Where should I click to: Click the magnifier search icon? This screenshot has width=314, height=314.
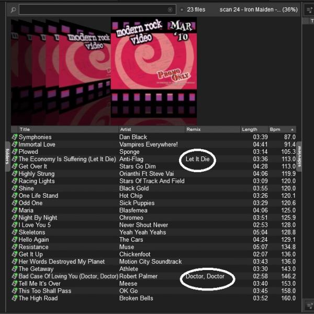coord(13,9)
